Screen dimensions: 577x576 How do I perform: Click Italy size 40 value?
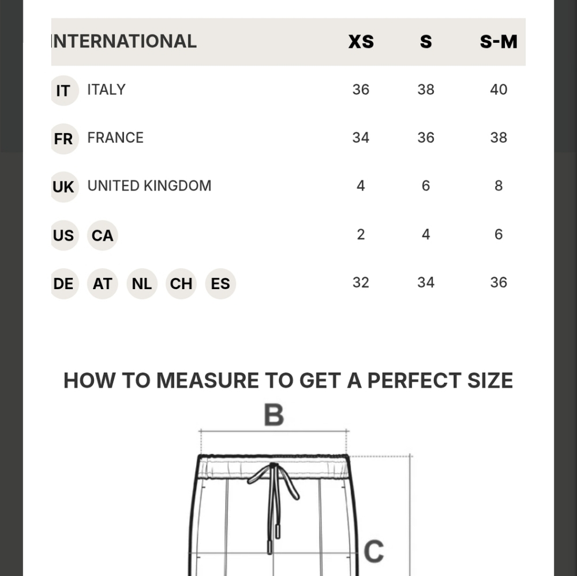tap(499, 90)
